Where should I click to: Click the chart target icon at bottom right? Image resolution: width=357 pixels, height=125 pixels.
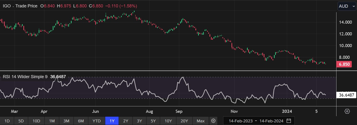[x=347, y=111]
